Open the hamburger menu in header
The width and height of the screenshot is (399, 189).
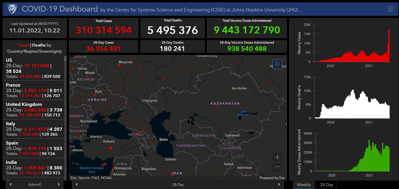click(390, 9)
